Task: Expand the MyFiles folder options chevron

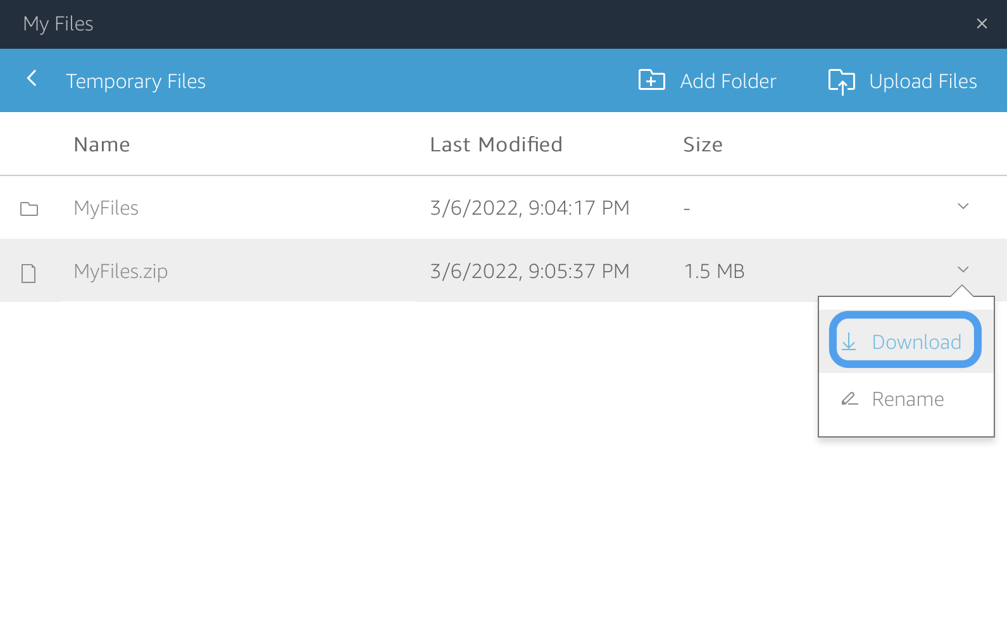Action: [963, 206]
